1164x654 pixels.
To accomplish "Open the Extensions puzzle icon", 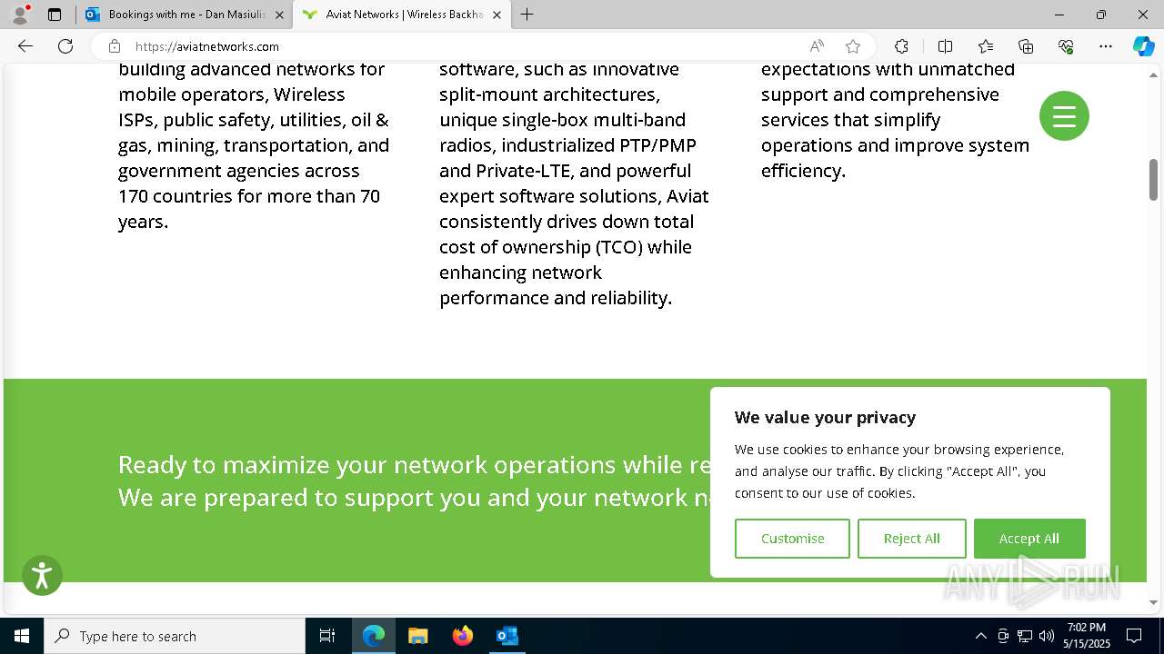I will 901,46.
